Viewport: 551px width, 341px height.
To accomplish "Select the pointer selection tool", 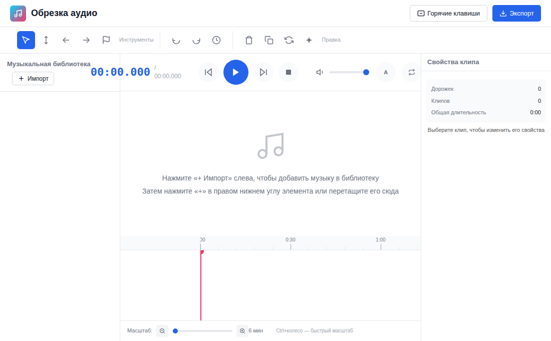I will (26, 40).
